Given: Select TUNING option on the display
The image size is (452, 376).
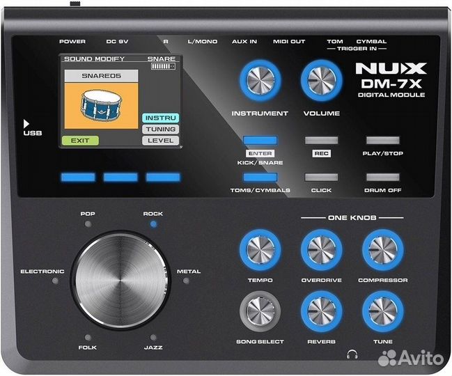Looking at the screenshot, I should pyautogui.click(x=161, y=129).
